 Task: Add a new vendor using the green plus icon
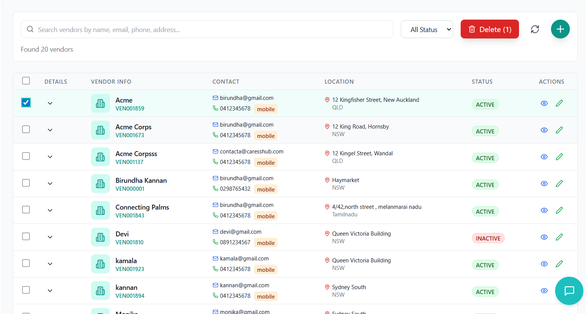point(560,29)
